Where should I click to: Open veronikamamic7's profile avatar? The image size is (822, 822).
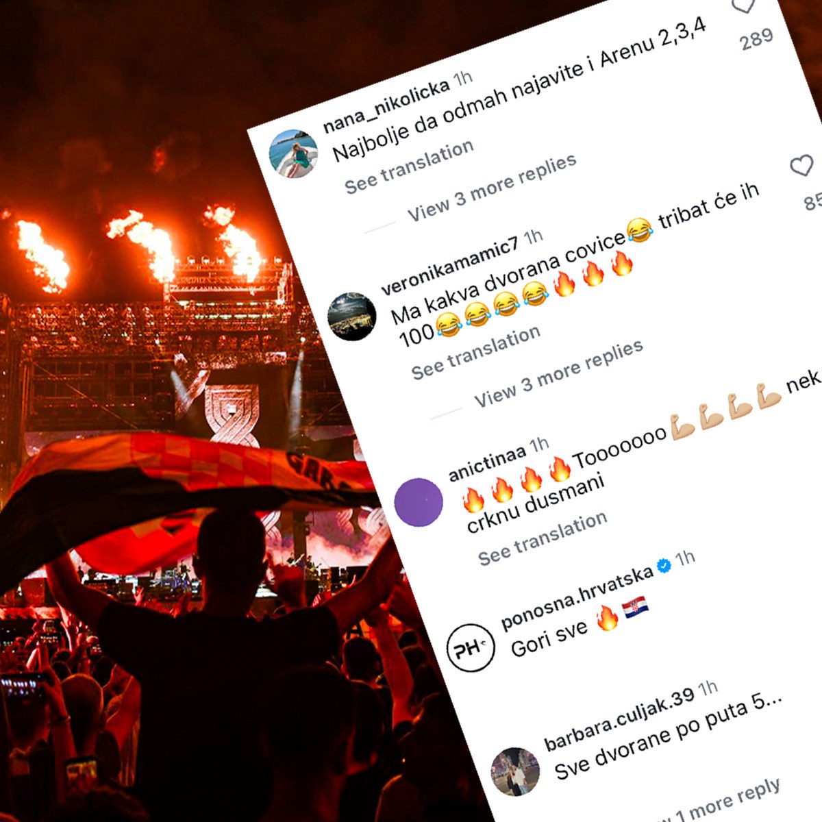[x=352, y=316]
